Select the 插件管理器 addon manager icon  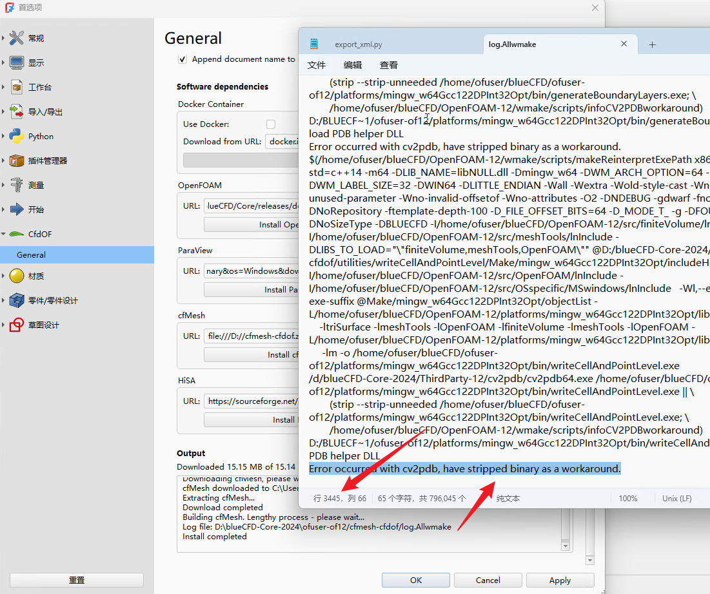pos(17,160)
